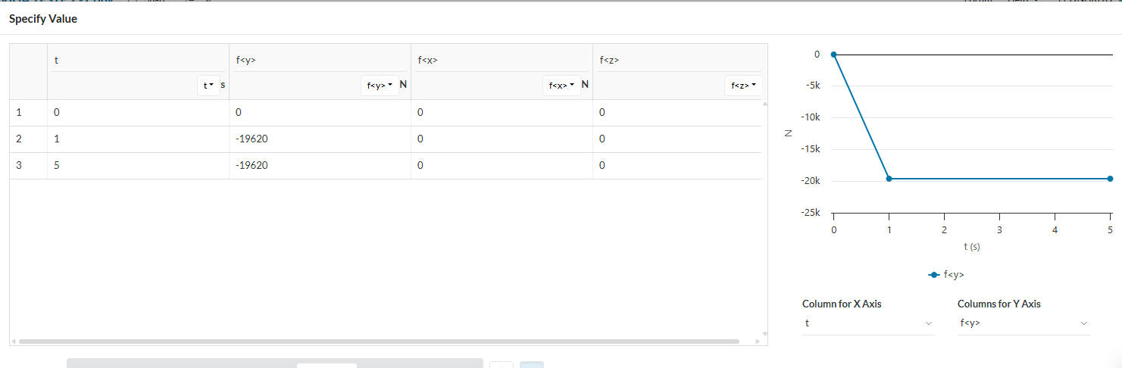Open the f<x> column variable dropdown
Image resolution: width=1122 pixels, height=368 pixels.
(561, 86)
